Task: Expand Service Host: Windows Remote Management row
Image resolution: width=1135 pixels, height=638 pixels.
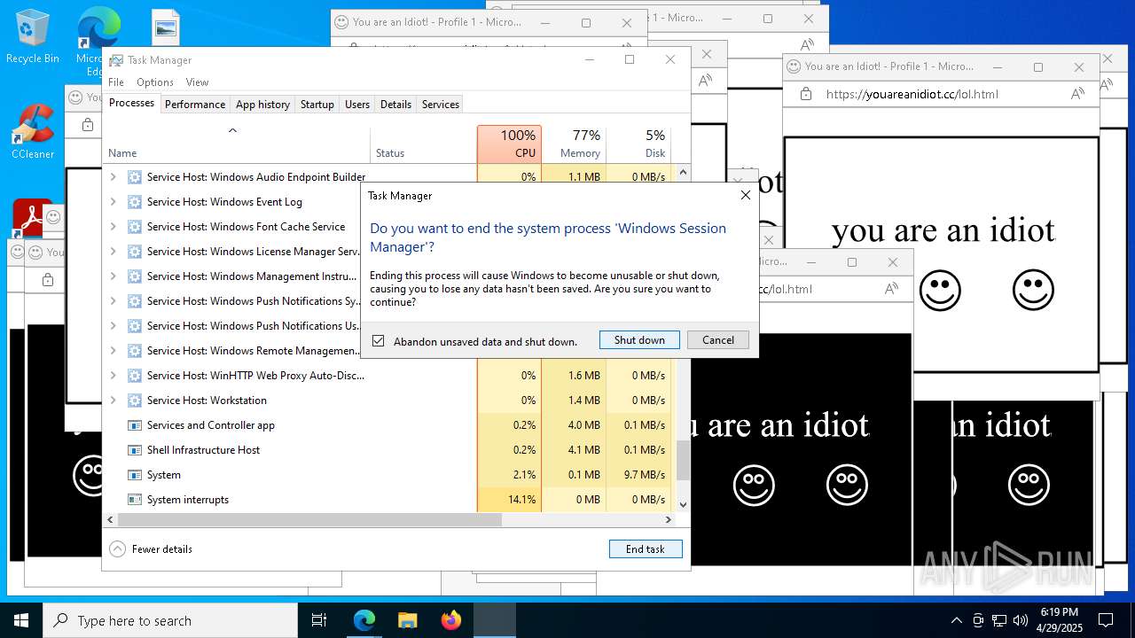Action: point(113,351)
